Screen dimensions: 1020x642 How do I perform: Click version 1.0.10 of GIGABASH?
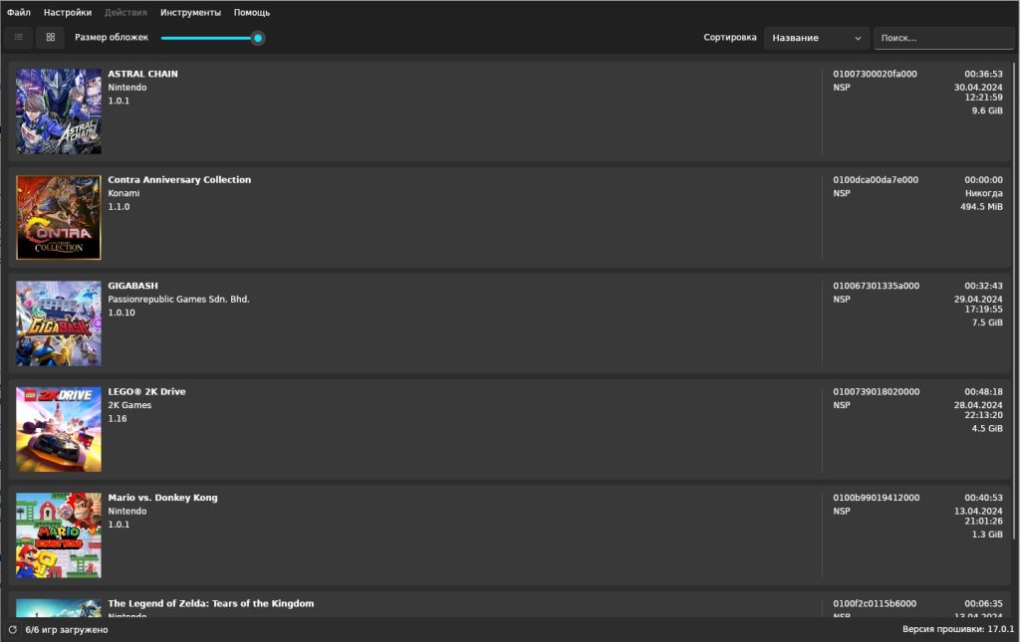[x=122, y=313]
